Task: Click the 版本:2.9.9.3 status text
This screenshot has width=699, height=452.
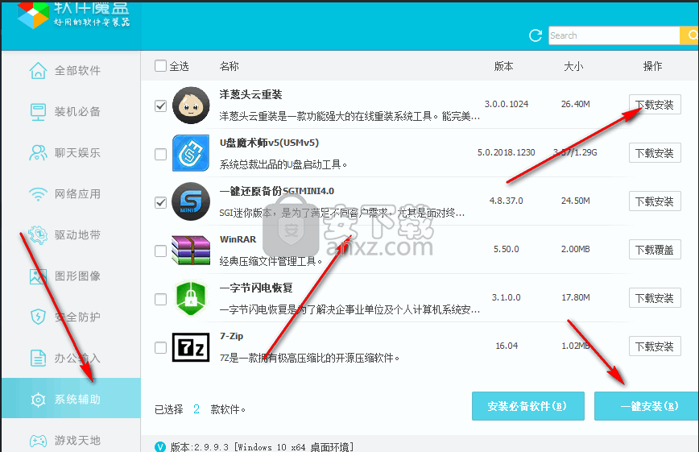Action: click(263, 446)
